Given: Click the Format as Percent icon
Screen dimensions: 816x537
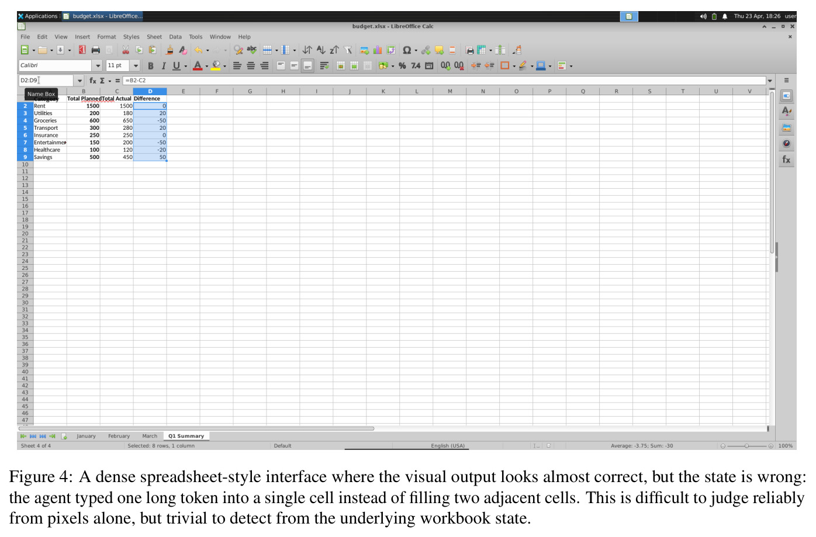Looking at the screenshot, I should click(402, 66).
